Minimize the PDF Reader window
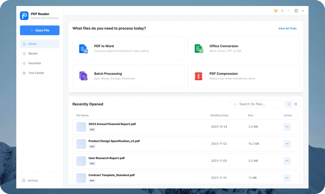This screenshot has width=325, height=194. click(289, 11)
